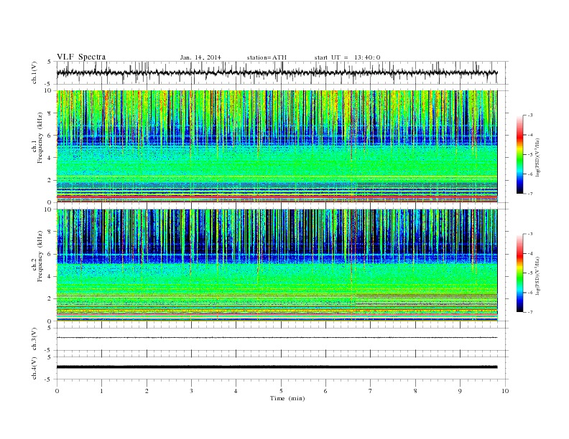This screenshot has width=569, height=439.
Task: Click the ch.2 colorbar 'log(PSD)(V²/Hz)' label
Action: pyautogui.click(x=538, y=276)
